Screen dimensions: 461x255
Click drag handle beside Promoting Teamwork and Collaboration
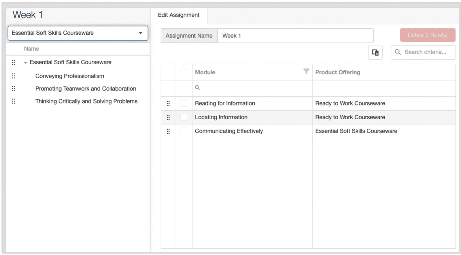pyautogui.click(x=14, y=89)
